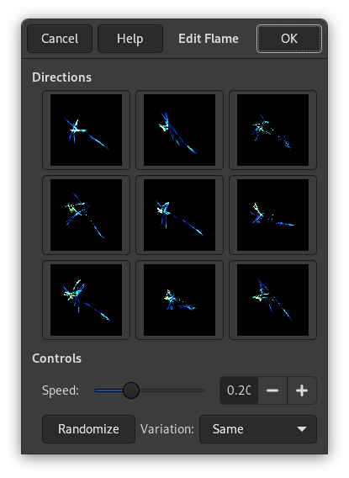Select the bottom-right flame direction preview
Screen dimensions: 349x478
point(272,300)
